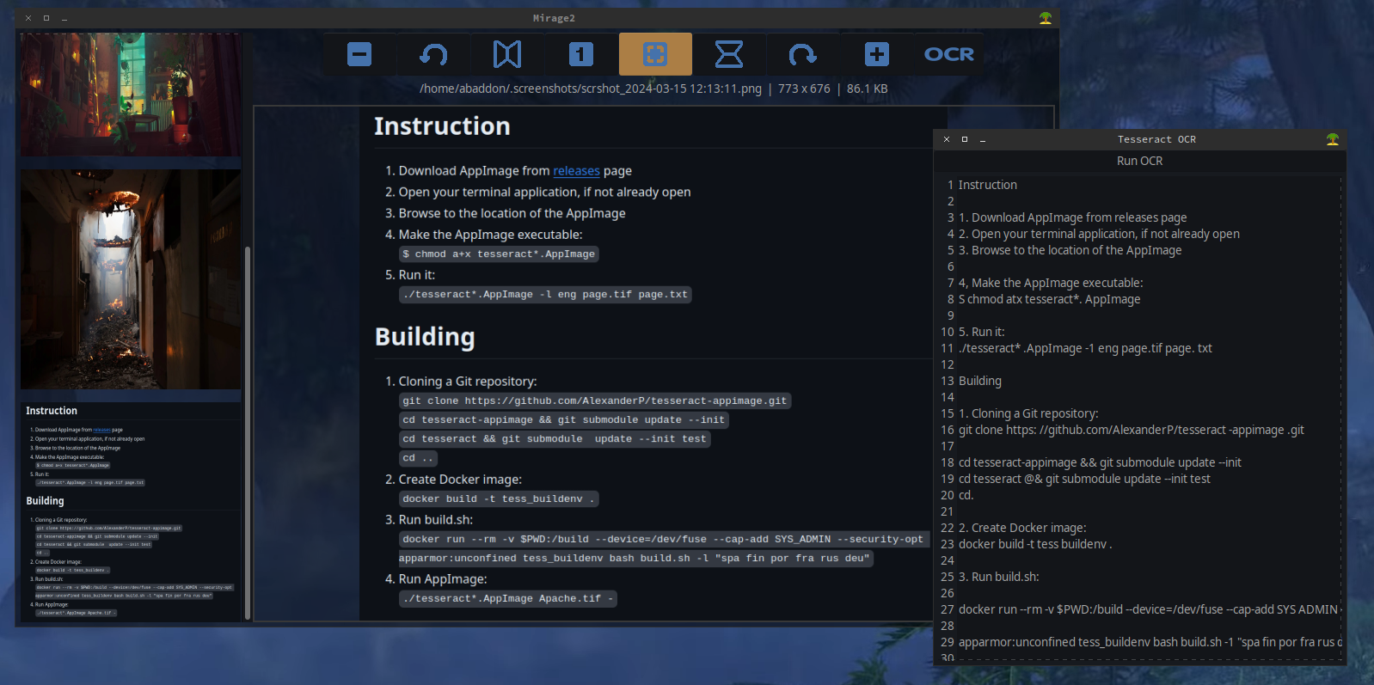Click the Tesseract OCR window title text

[1156, 139]
